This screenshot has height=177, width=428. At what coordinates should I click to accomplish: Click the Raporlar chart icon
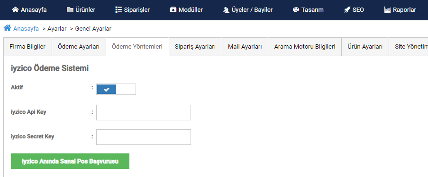(387, 10)
